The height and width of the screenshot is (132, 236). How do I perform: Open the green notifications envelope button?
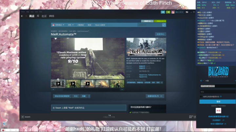168,12
